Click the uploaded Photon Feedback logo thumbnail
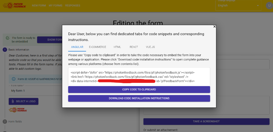 click(x=18, y=109)
